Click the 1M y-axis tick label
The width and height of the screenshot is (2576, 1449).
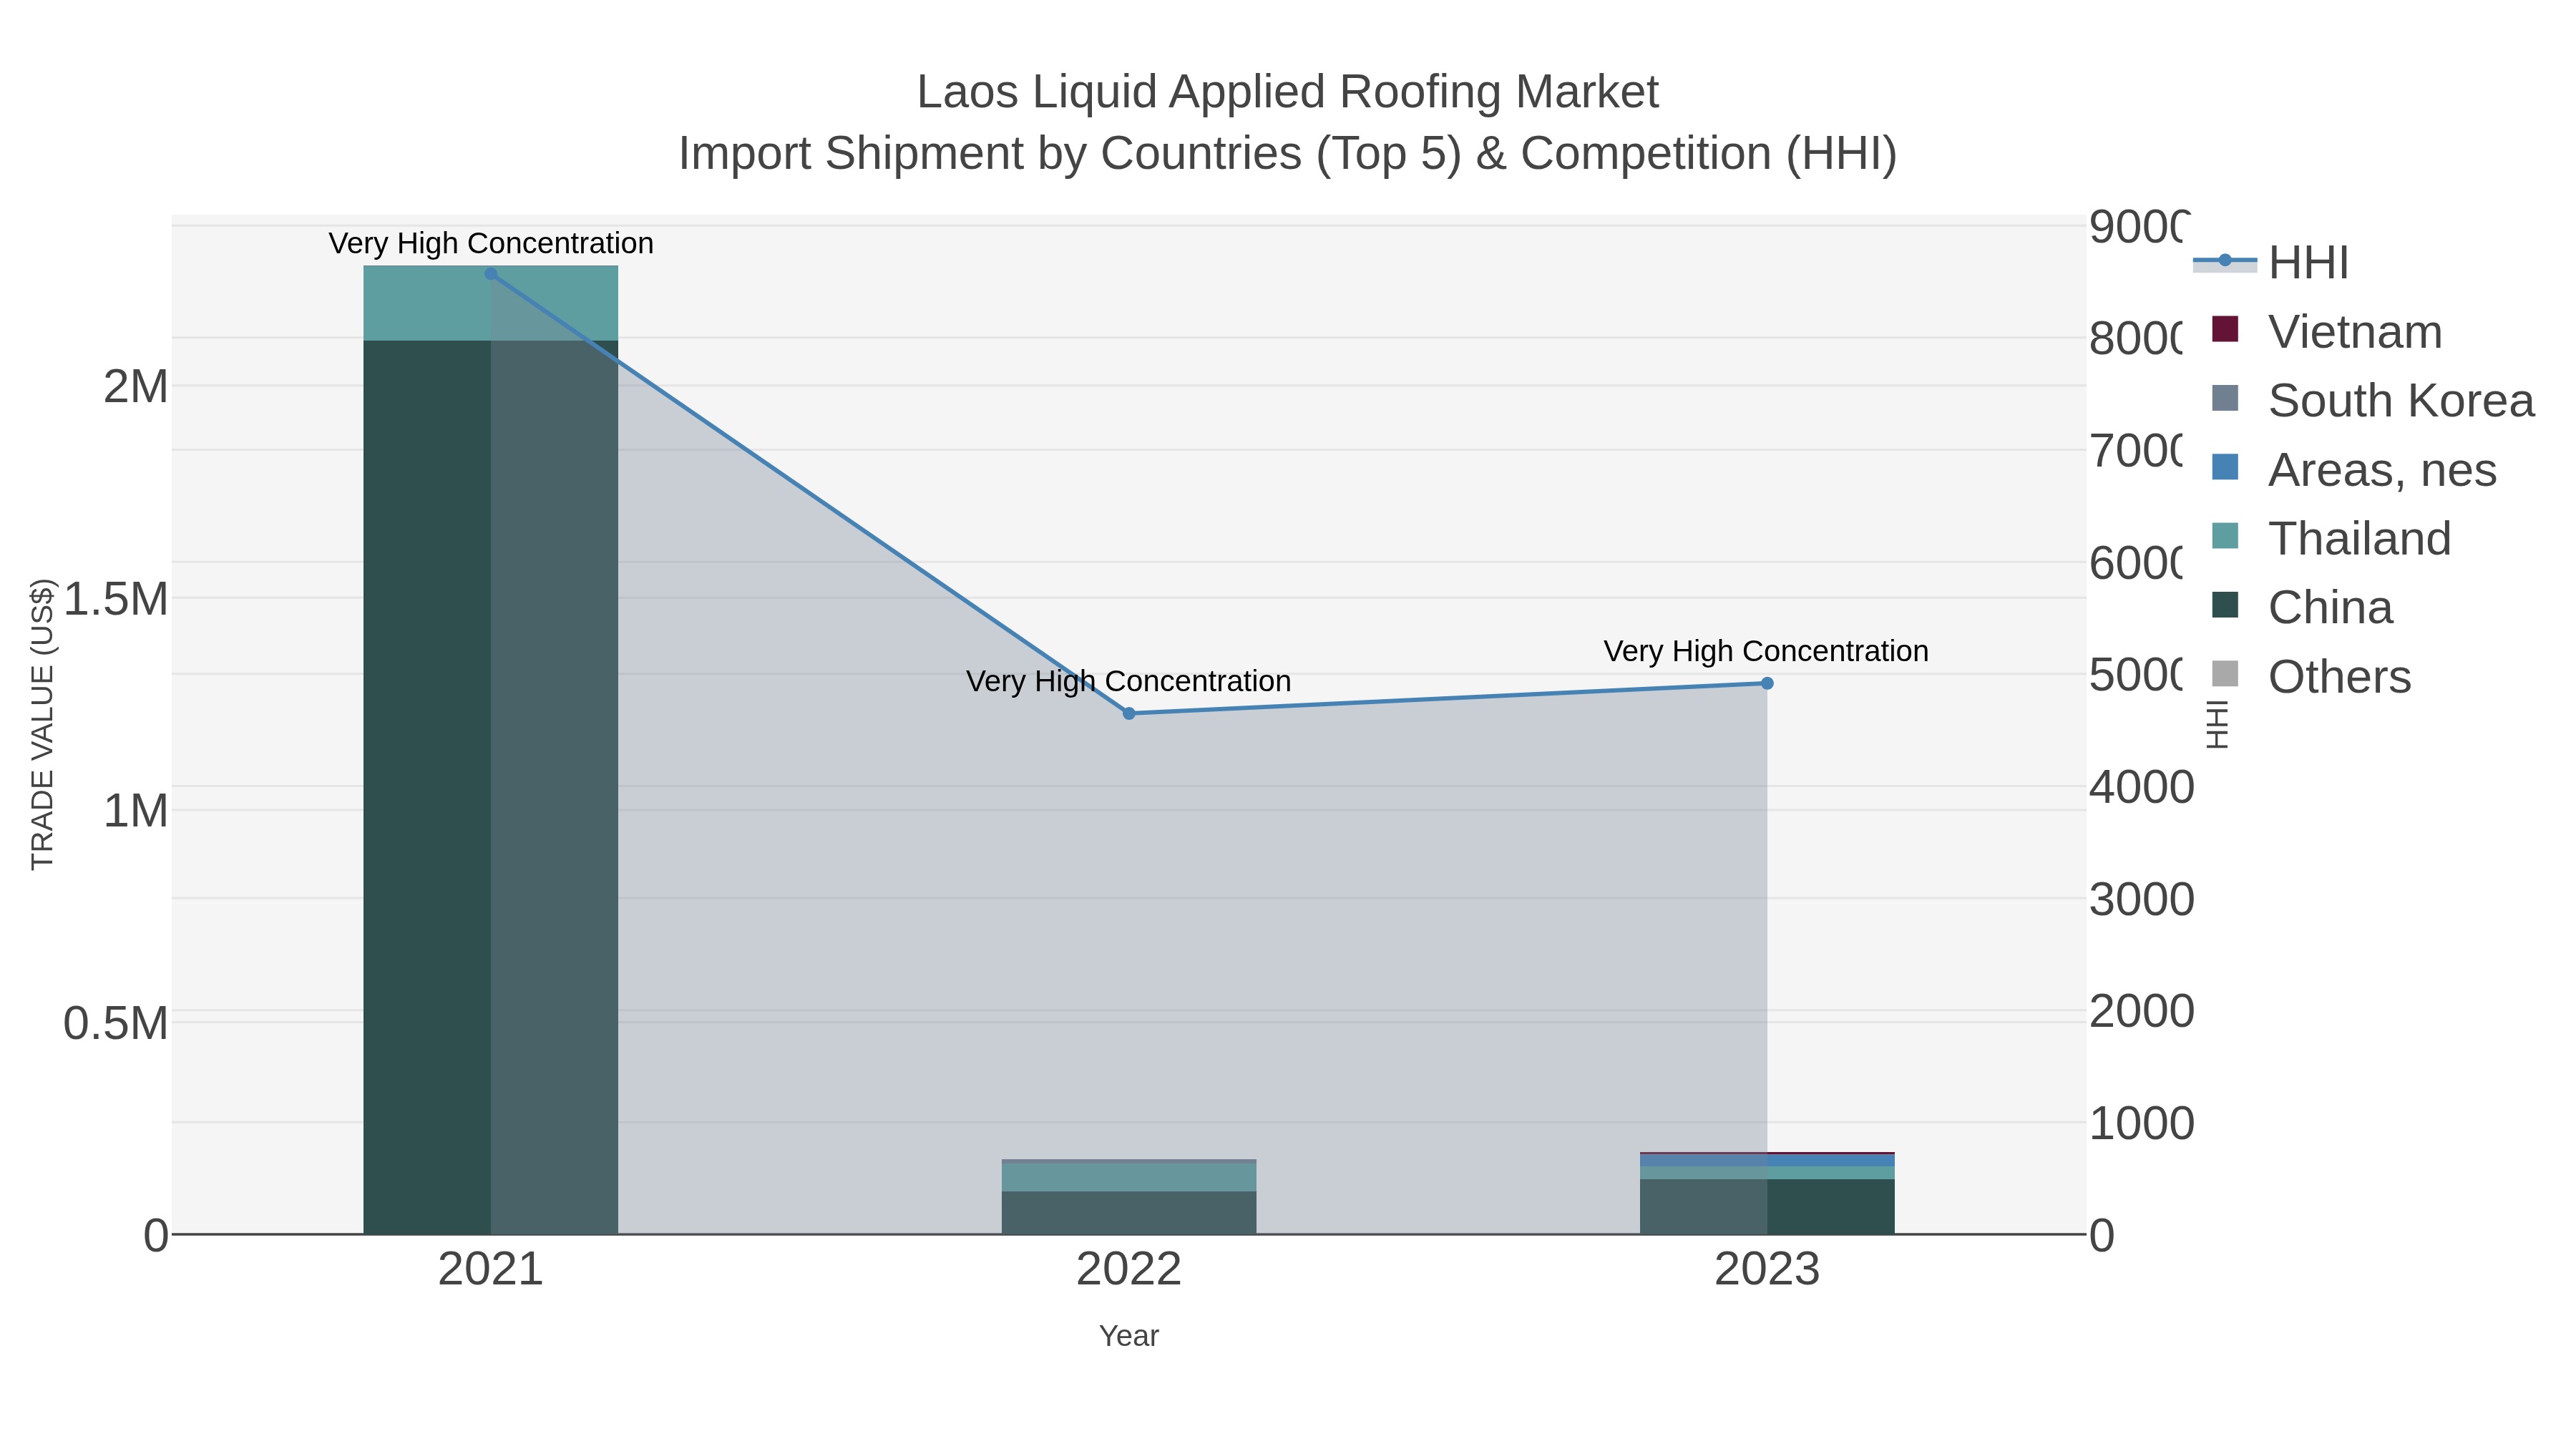point(136,811)
